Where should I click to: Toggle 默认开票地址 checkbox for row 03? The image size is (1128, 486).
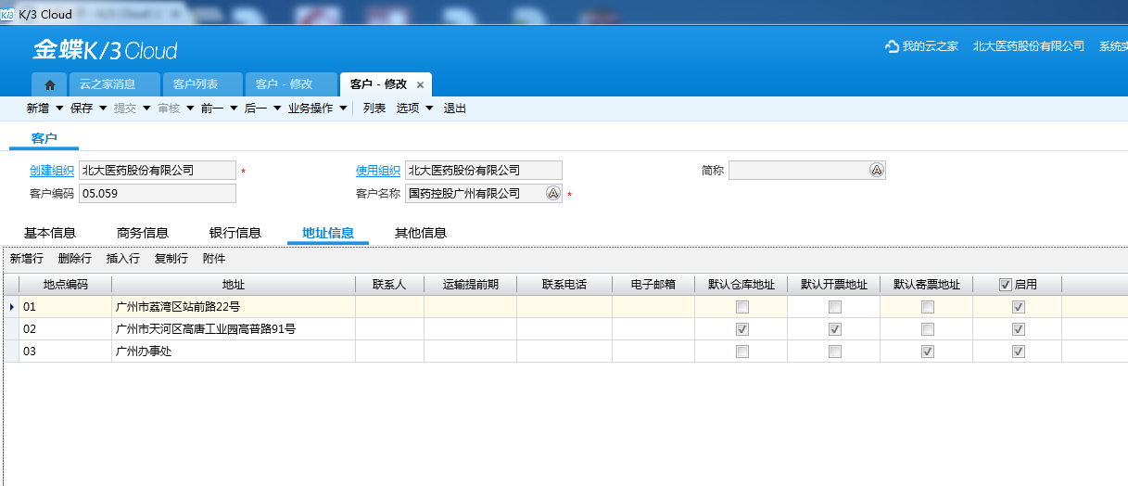(835, 352)
